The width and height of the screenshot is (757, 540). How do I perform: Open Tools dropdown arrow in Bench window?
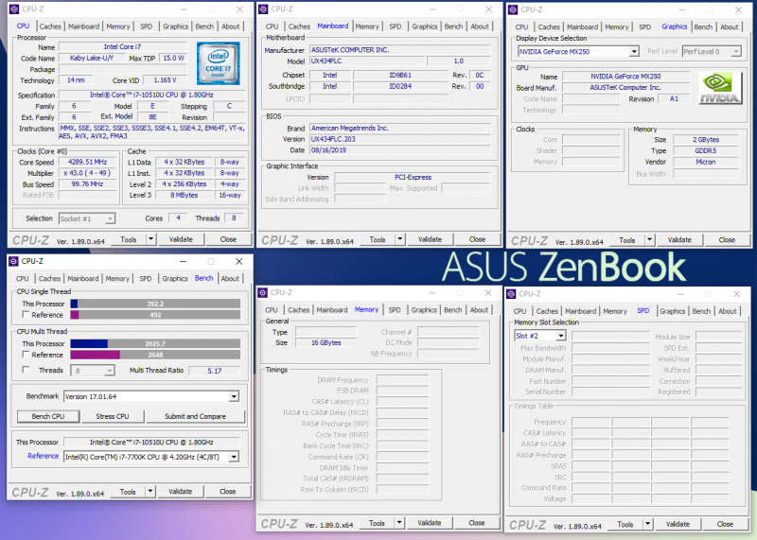(150, 492)
